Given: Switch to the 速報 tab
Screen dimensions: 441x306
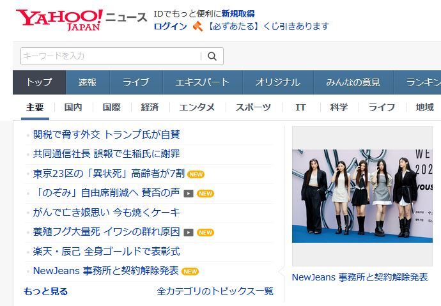Looking at the screenshot, I should click(x=88, y=82).
